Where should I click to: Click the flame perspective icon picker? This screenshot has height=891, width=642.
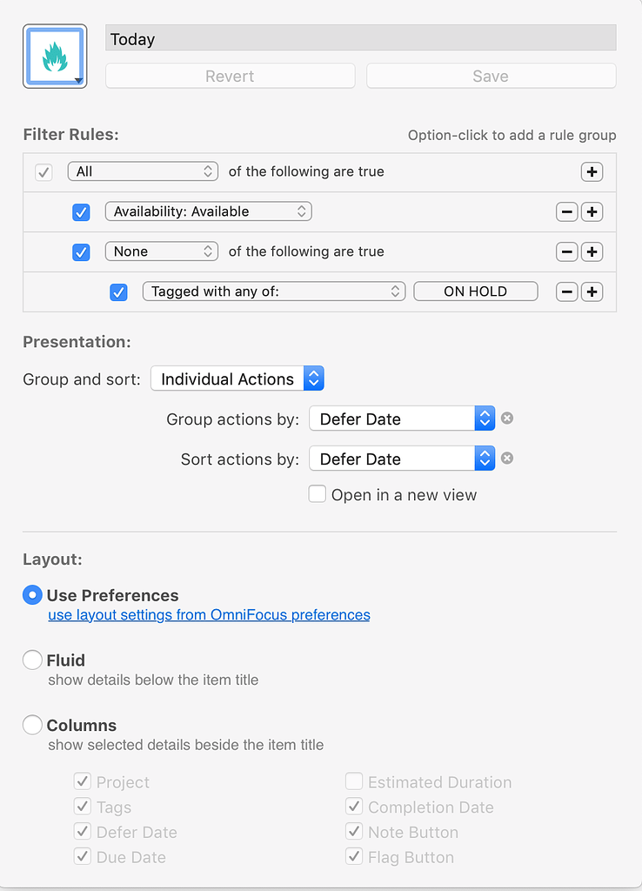coord(55,57)
